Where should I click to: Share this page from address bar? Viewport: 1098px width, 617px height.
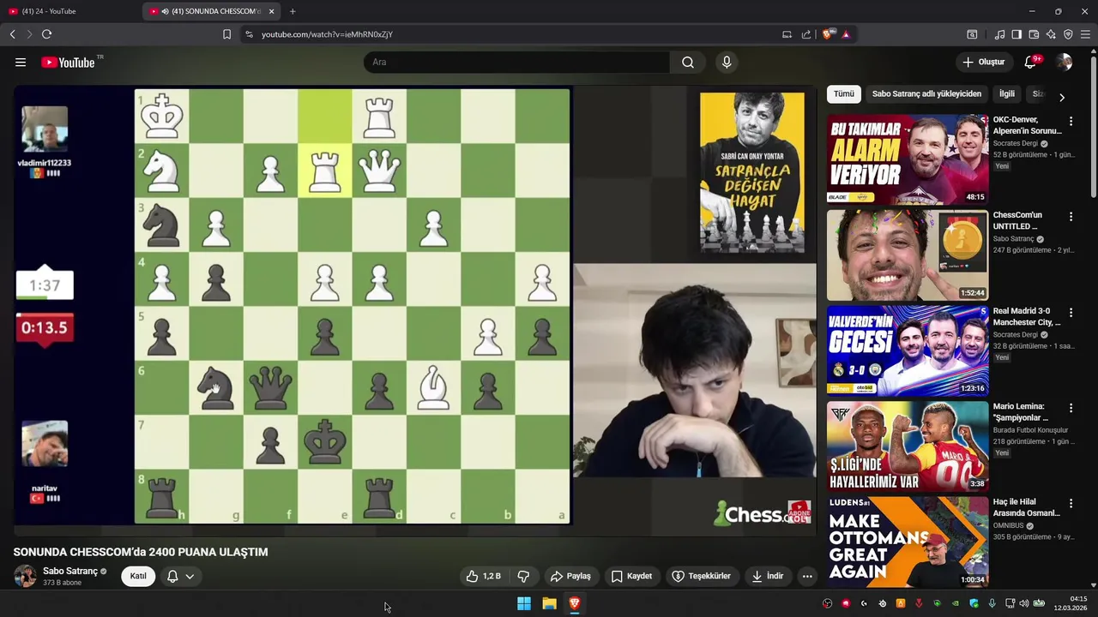coord(806,34)
